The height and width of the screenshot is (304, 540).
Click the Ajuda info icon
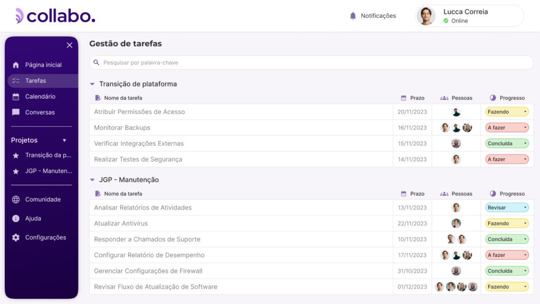click(16, 218)
